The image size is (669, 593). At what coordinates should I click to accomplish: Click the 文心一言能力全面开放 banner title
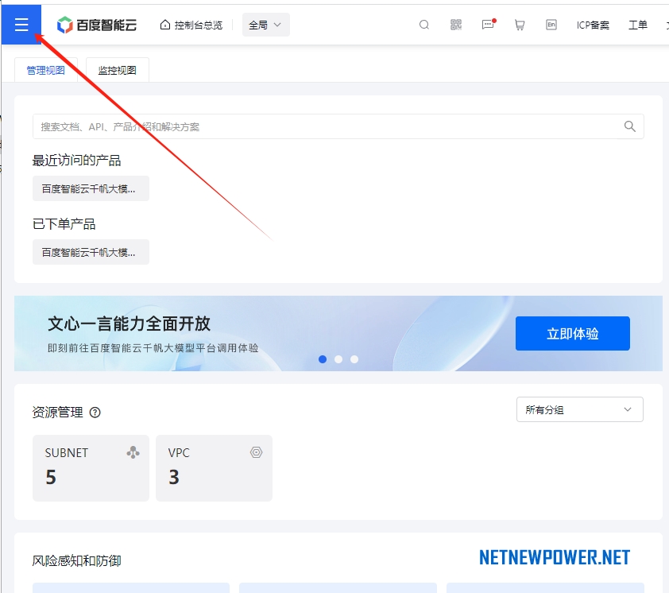(x=129, y=324)
